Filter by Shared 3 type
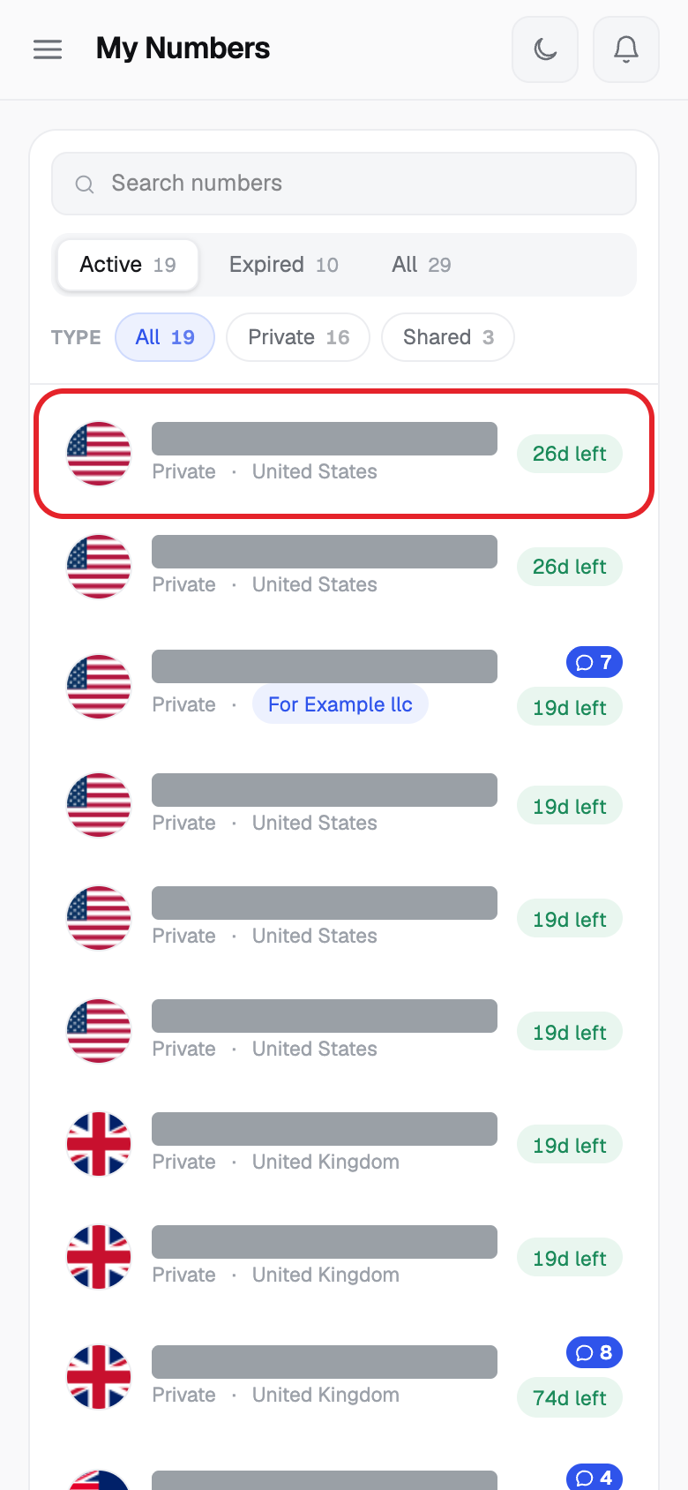 (448, 337)
